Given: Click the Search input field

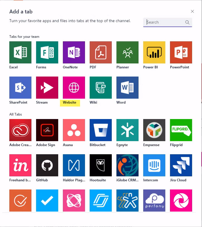Looking at the screenshot, I should pos(168,22).
